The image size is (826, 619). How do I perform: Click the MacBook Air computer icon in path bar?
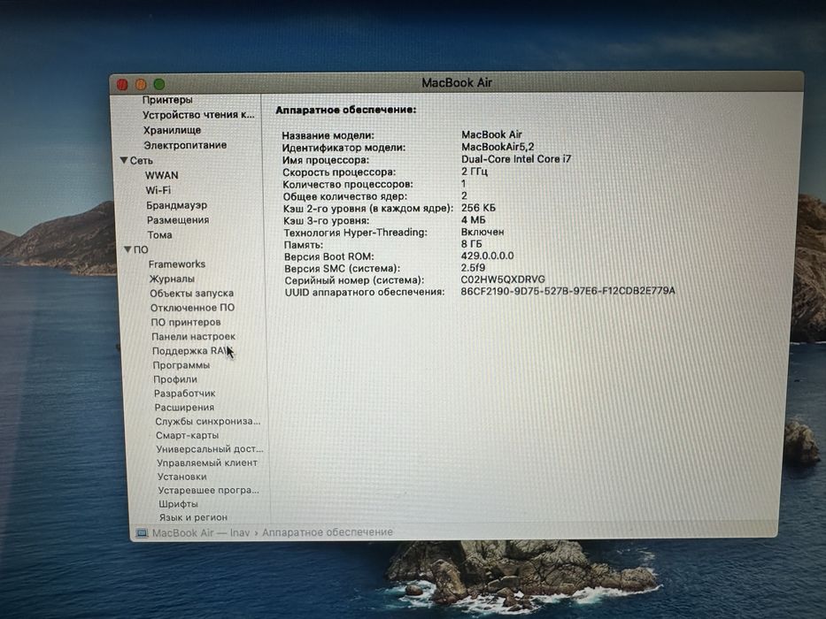click(x=142, y=533)
